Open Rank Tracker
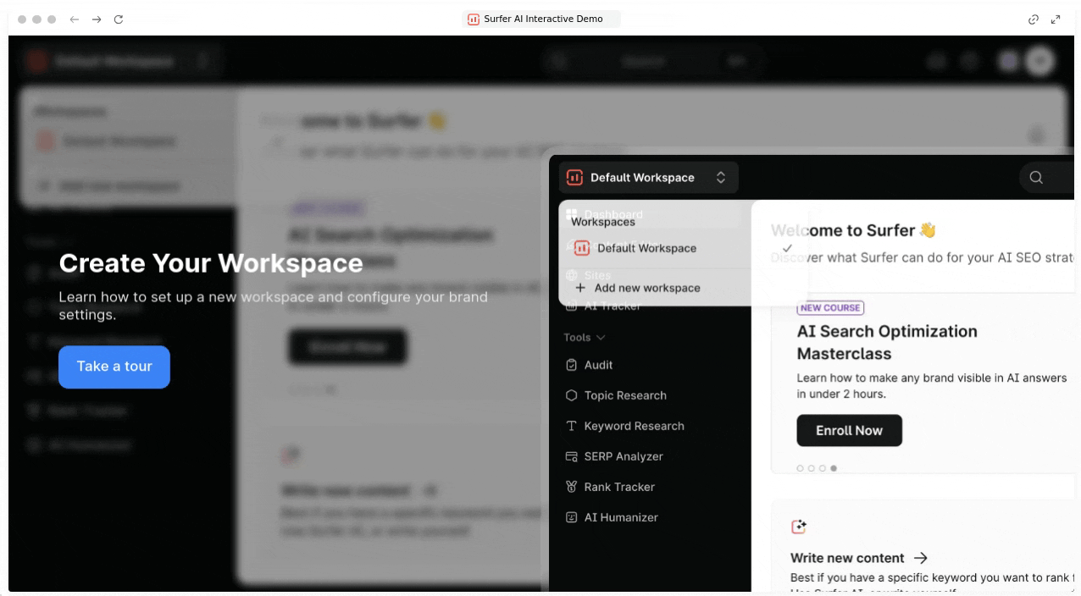Screen dimensions: 1081x596 click(619, 487)
